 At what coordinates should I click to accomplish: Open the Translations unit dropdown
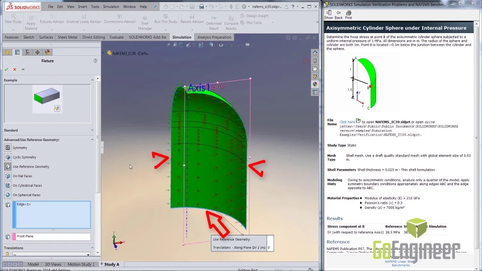[88, 255]
